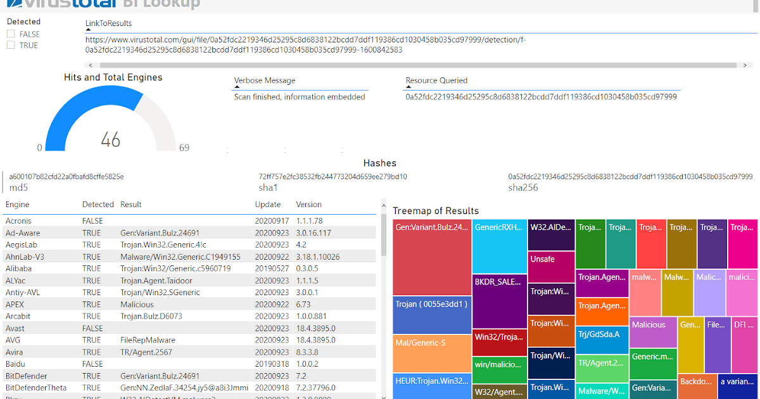Check the FALSE filter under Detected
Image resolution: width=760 pixels, height=399 pixels.
[x=10, y=34]
